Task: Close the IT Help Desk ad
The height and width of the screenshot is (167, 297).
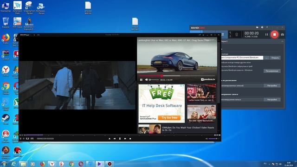Action: (183, 85)
